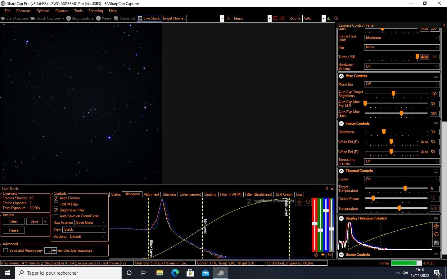Image resolution: width=447 pixels, height=279 pixels.
Task: Click reset icon in Display Histogram Stretch
Action: point(436,234)
